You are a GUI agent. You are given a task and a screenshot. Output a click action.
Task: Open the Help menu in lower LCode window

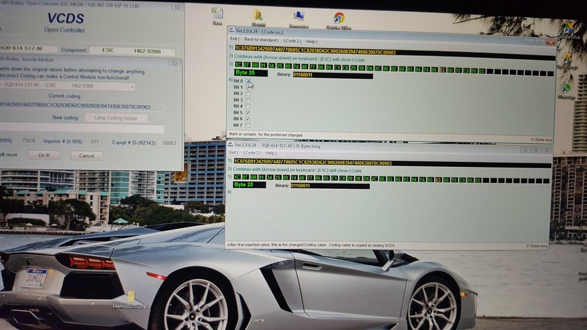tap(271, 153)
